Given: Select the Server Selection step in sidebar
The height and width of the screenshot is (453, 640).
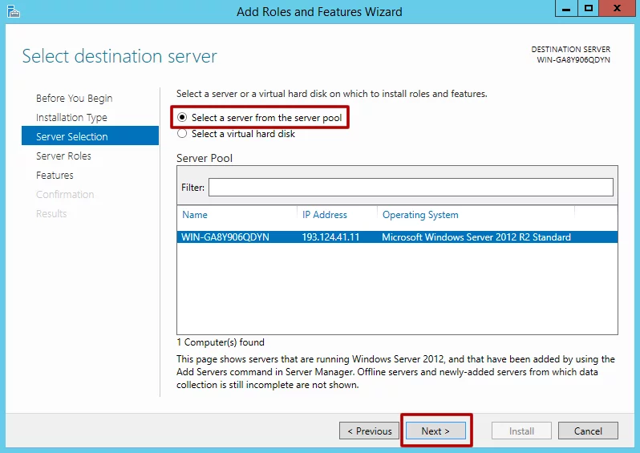Looking at the screenshot, I should click(x=71, y=136).
